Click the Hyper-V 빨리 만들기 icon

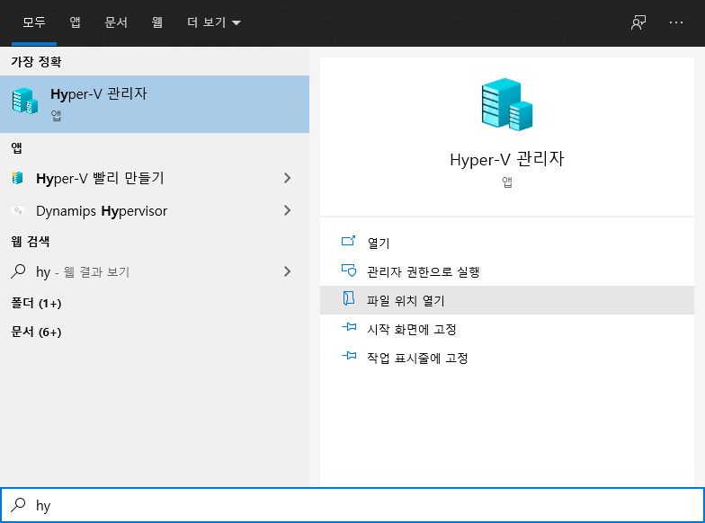(18, 178)
